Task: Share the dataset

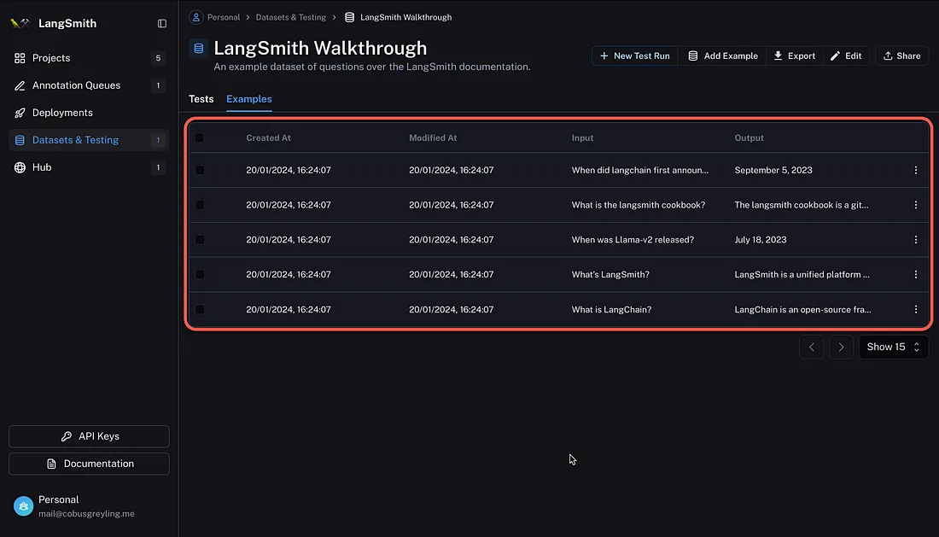Action: click(x=902, y=55)
